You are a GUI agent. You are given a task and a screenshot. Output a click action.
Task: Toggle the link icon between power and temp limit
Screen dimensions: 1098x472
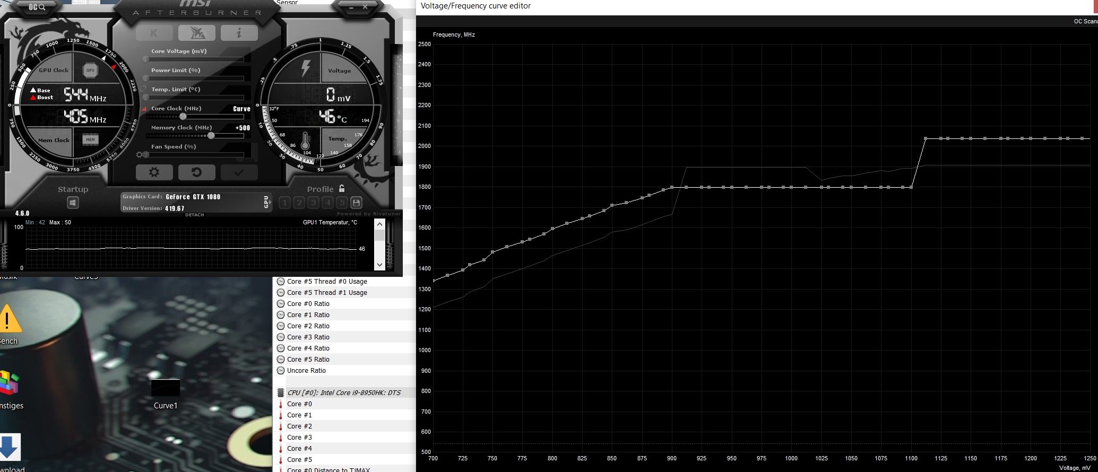click(x=143, y=88)
